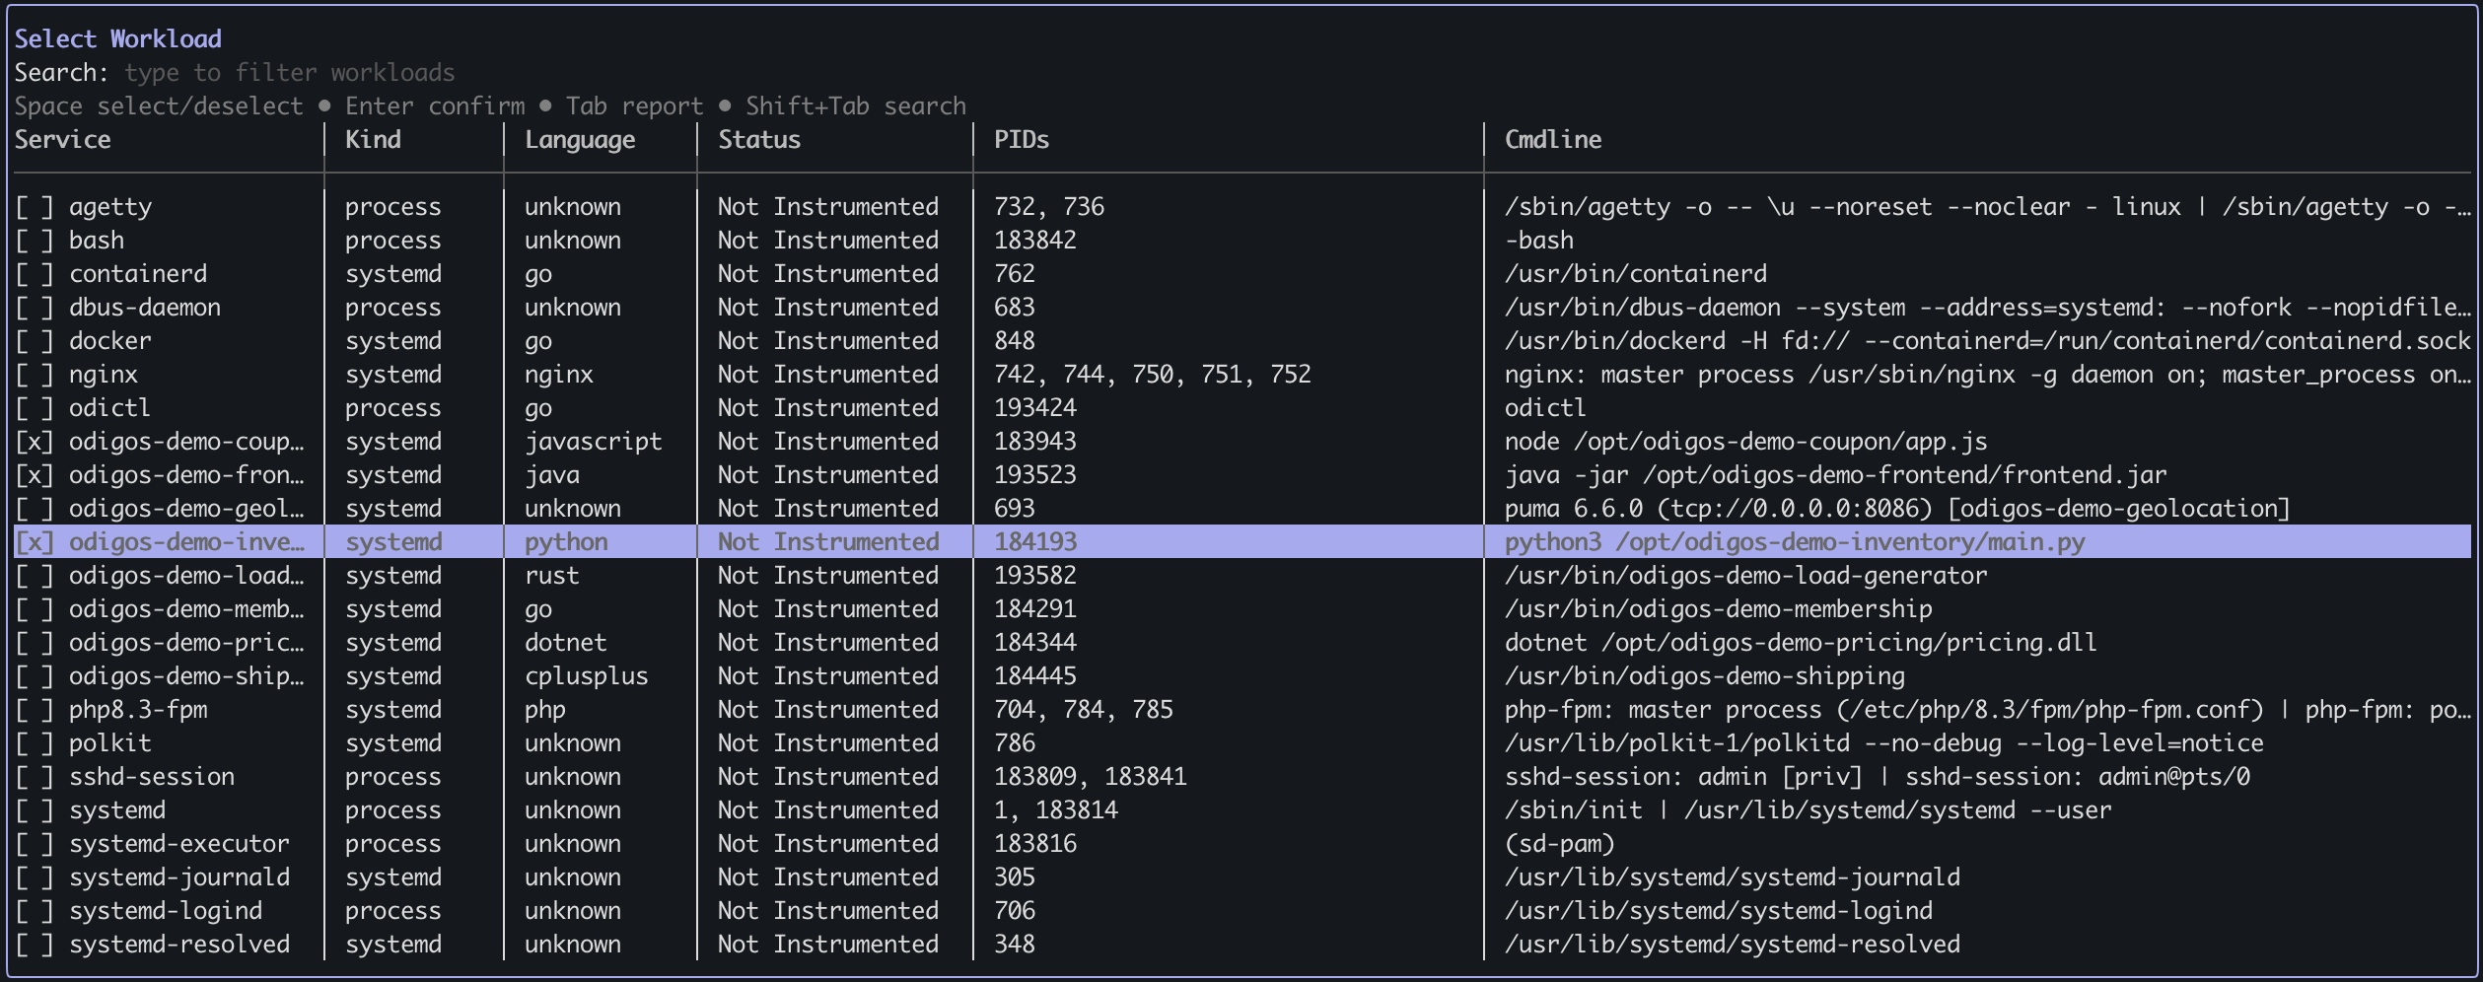Screen dimensions: 2483x982
Task: Click the php language cell
Action: [545, 710]
